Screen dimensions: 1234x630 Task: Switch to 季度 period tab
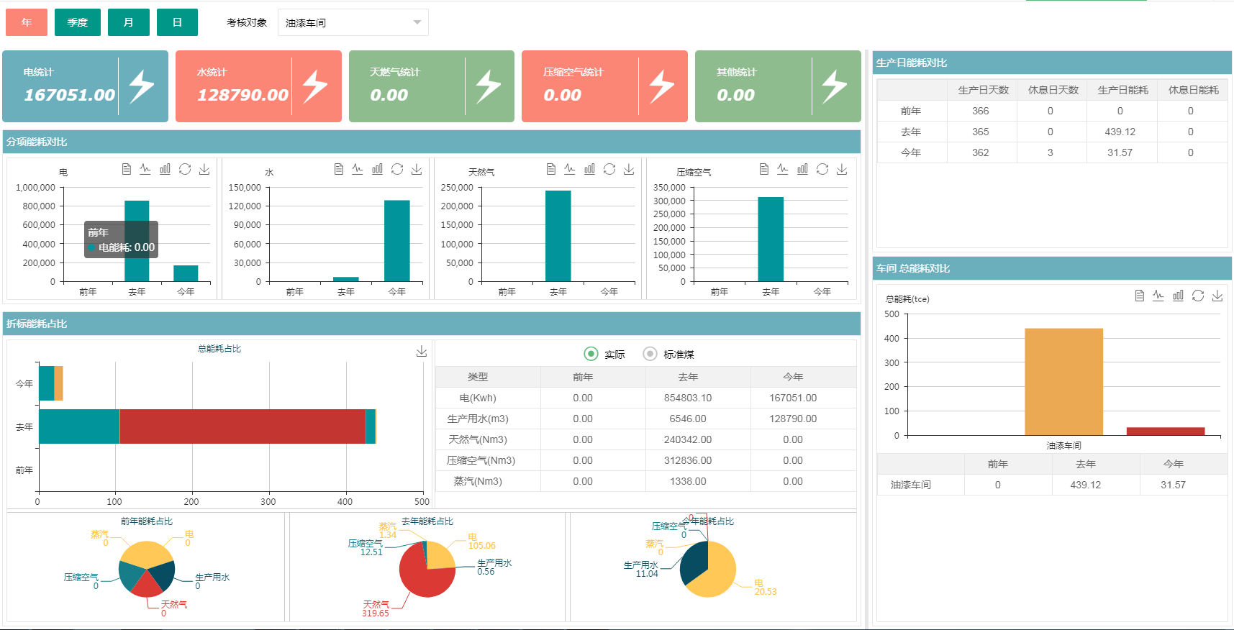[x=77, y=22]
